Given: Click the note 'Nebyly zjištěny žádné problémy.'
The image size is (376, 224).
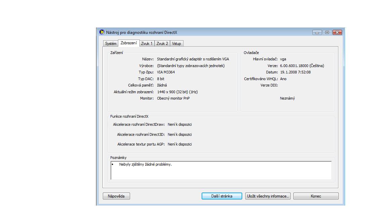Looking at the screenshot, I should [145, 164].
